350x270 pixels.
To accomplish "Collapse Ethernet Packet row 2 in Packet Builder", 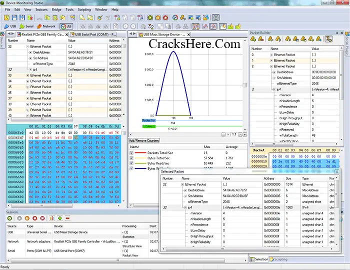I will point(271,67).
